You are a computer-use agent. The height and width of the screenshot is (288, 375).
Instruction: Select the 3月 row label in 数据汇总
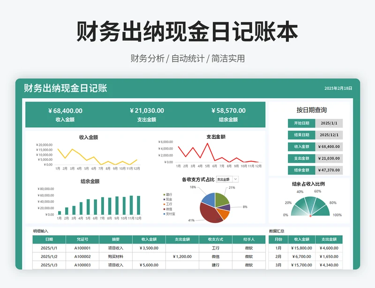click(x=278, y=265)
